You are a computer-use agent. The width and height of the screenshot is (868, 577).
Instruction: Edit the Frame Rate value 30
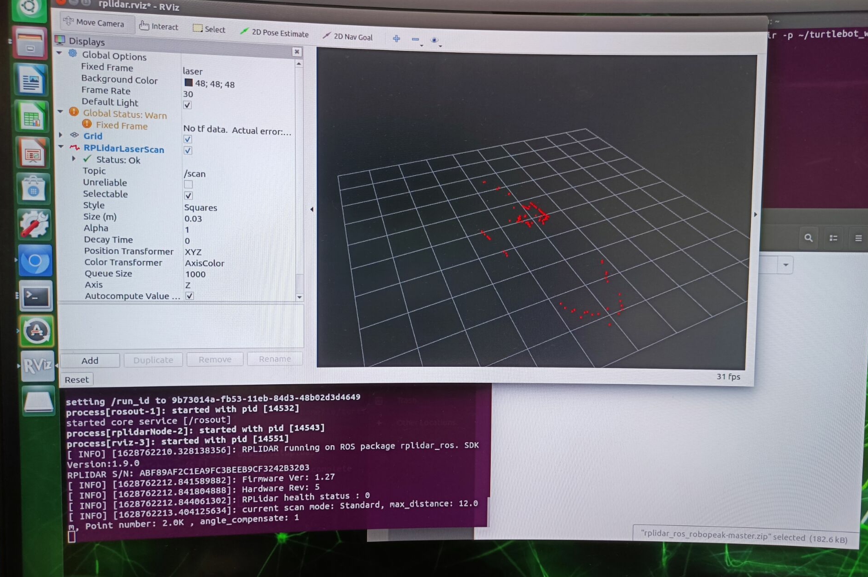(188, 94)
